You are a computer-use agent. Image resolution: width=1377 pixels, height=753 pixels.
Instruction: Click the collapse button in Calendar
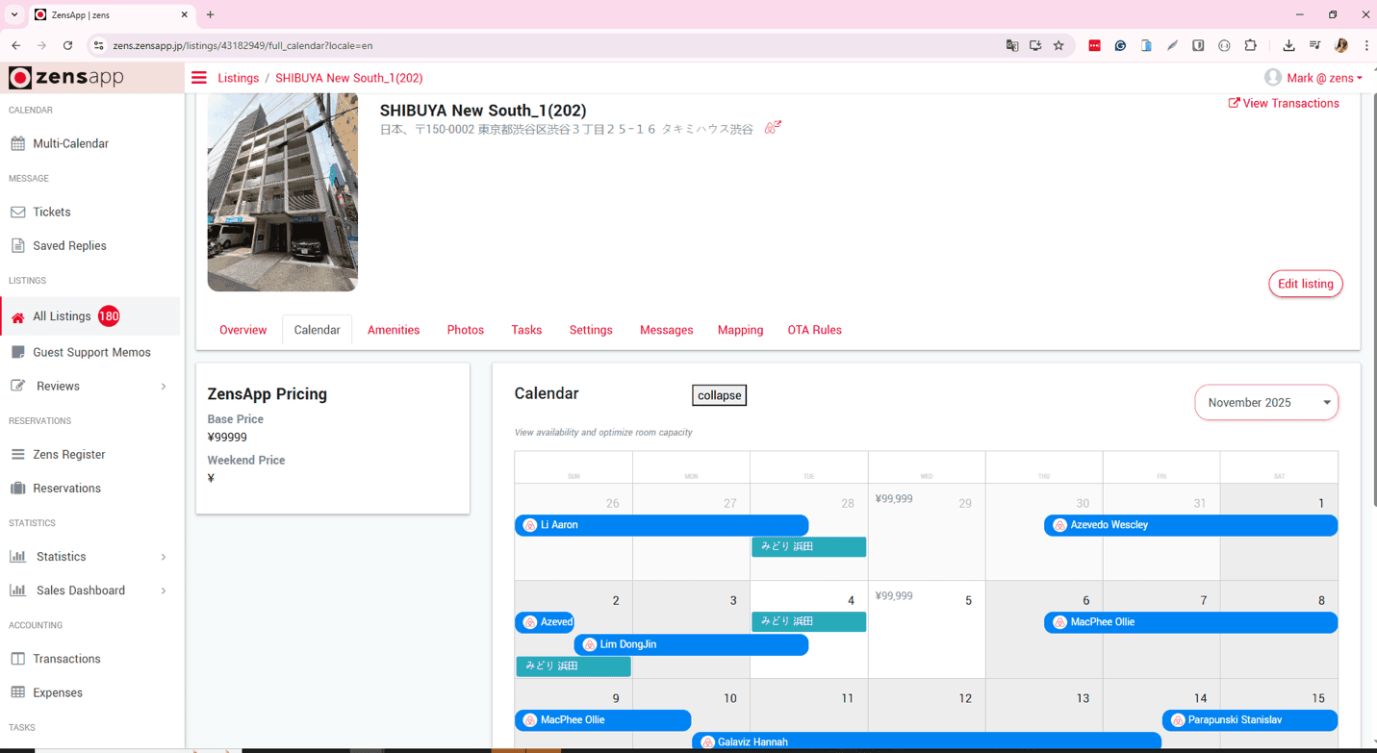(719, 395)
